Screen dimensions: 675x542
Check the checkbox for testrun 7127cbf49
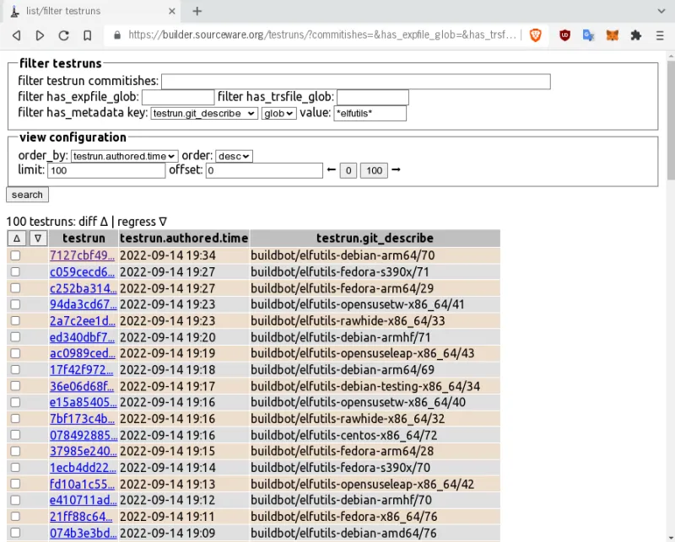tap(14, 255)
